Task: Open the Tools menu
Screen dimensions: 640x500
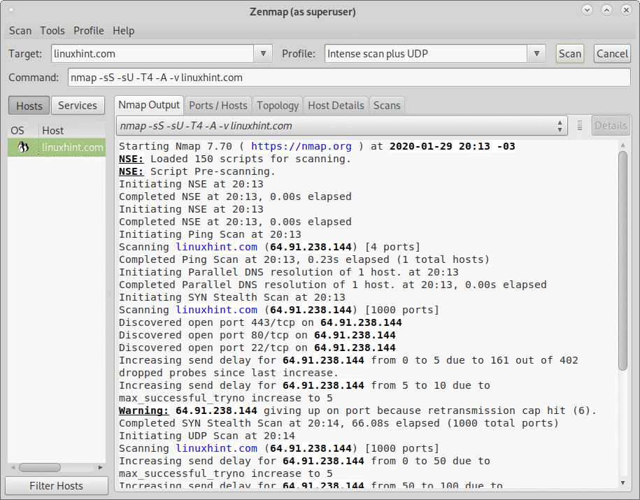Action: [52, 31]
